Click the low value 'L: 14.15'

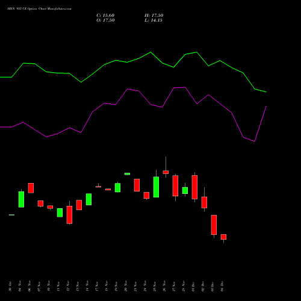coord(154,20)
